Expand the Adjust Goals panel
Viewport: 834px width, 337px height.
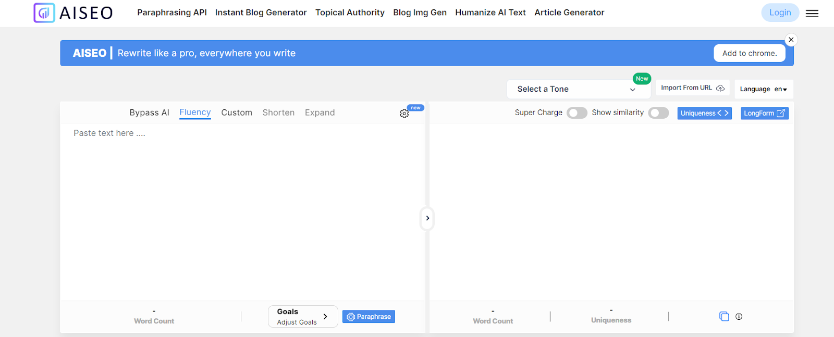(303, 316)
